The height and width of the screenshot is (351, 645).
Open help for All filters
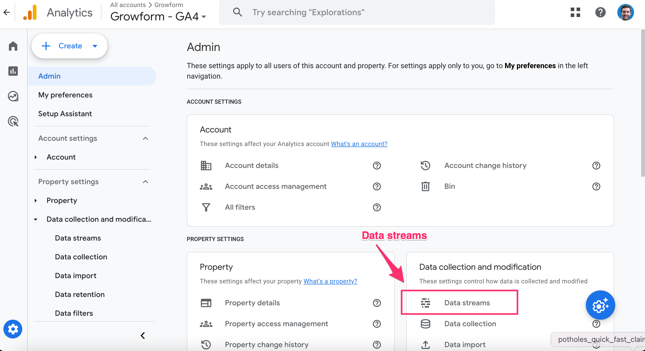point(377,207)
